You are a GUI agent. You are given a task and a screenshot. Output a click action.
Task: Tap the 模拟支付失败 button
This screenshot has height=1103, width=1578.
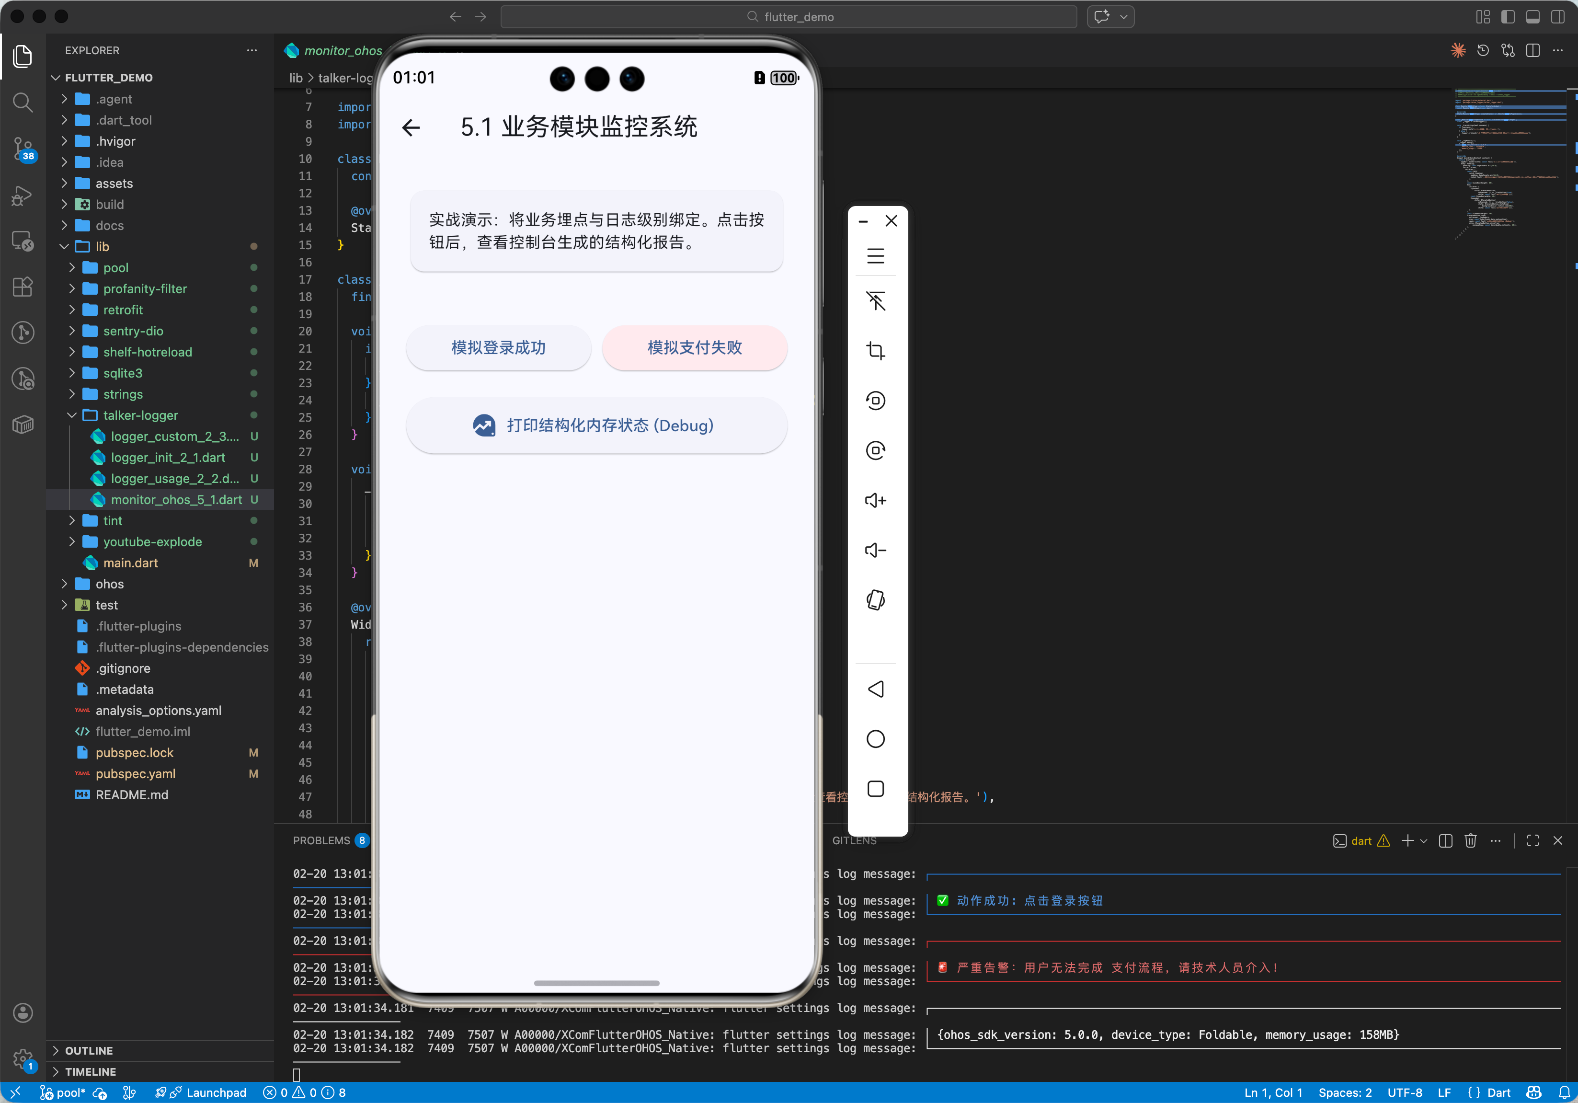coord(695,348)
